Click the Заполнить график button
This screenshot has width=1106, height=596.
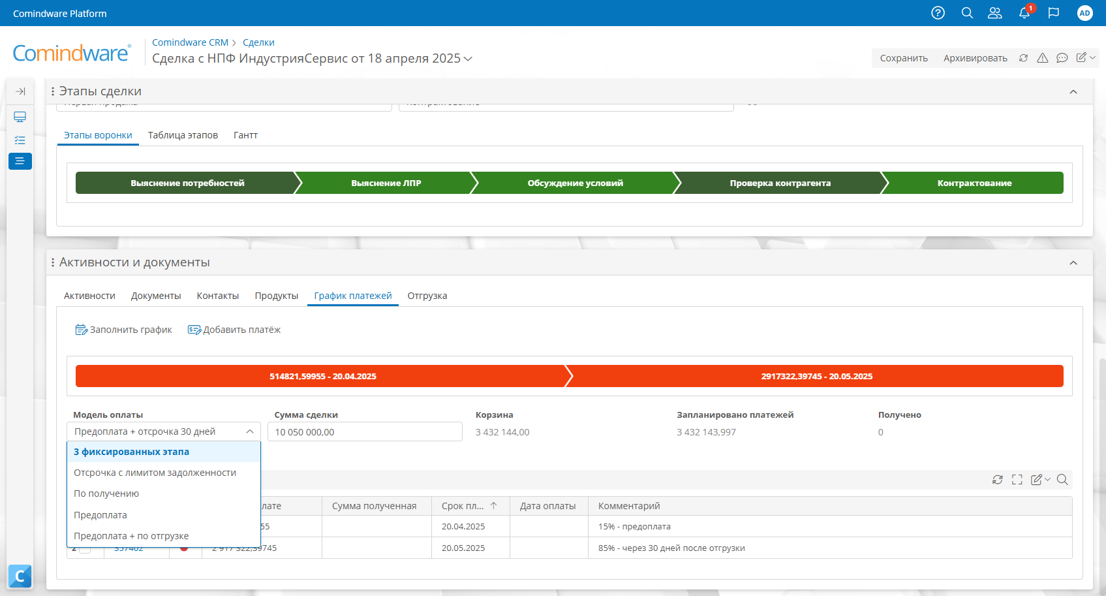(x=124, y=330)
